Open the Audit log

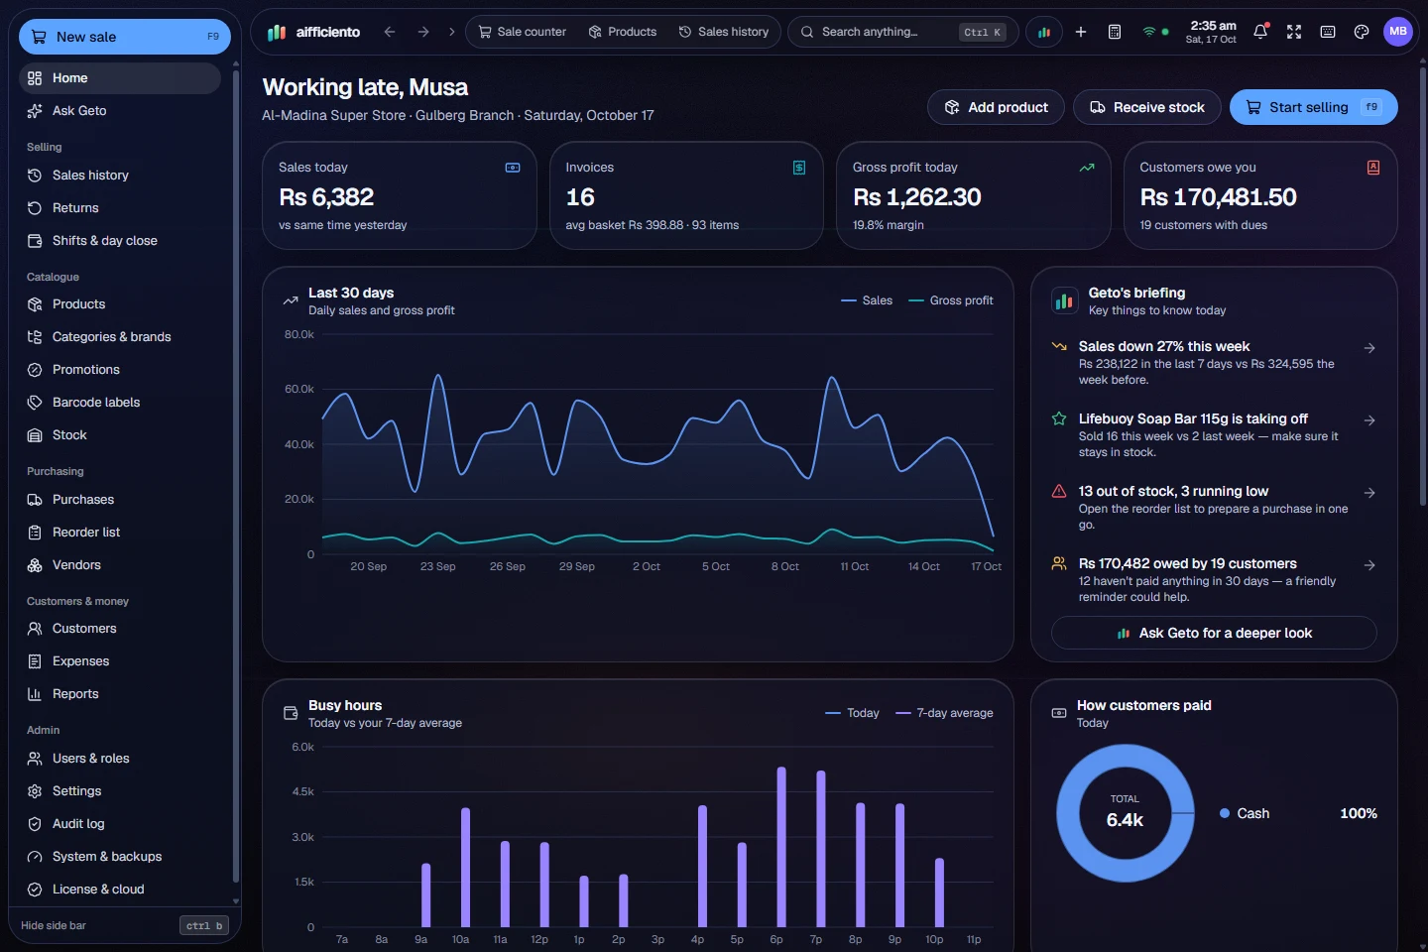(119, 823)
